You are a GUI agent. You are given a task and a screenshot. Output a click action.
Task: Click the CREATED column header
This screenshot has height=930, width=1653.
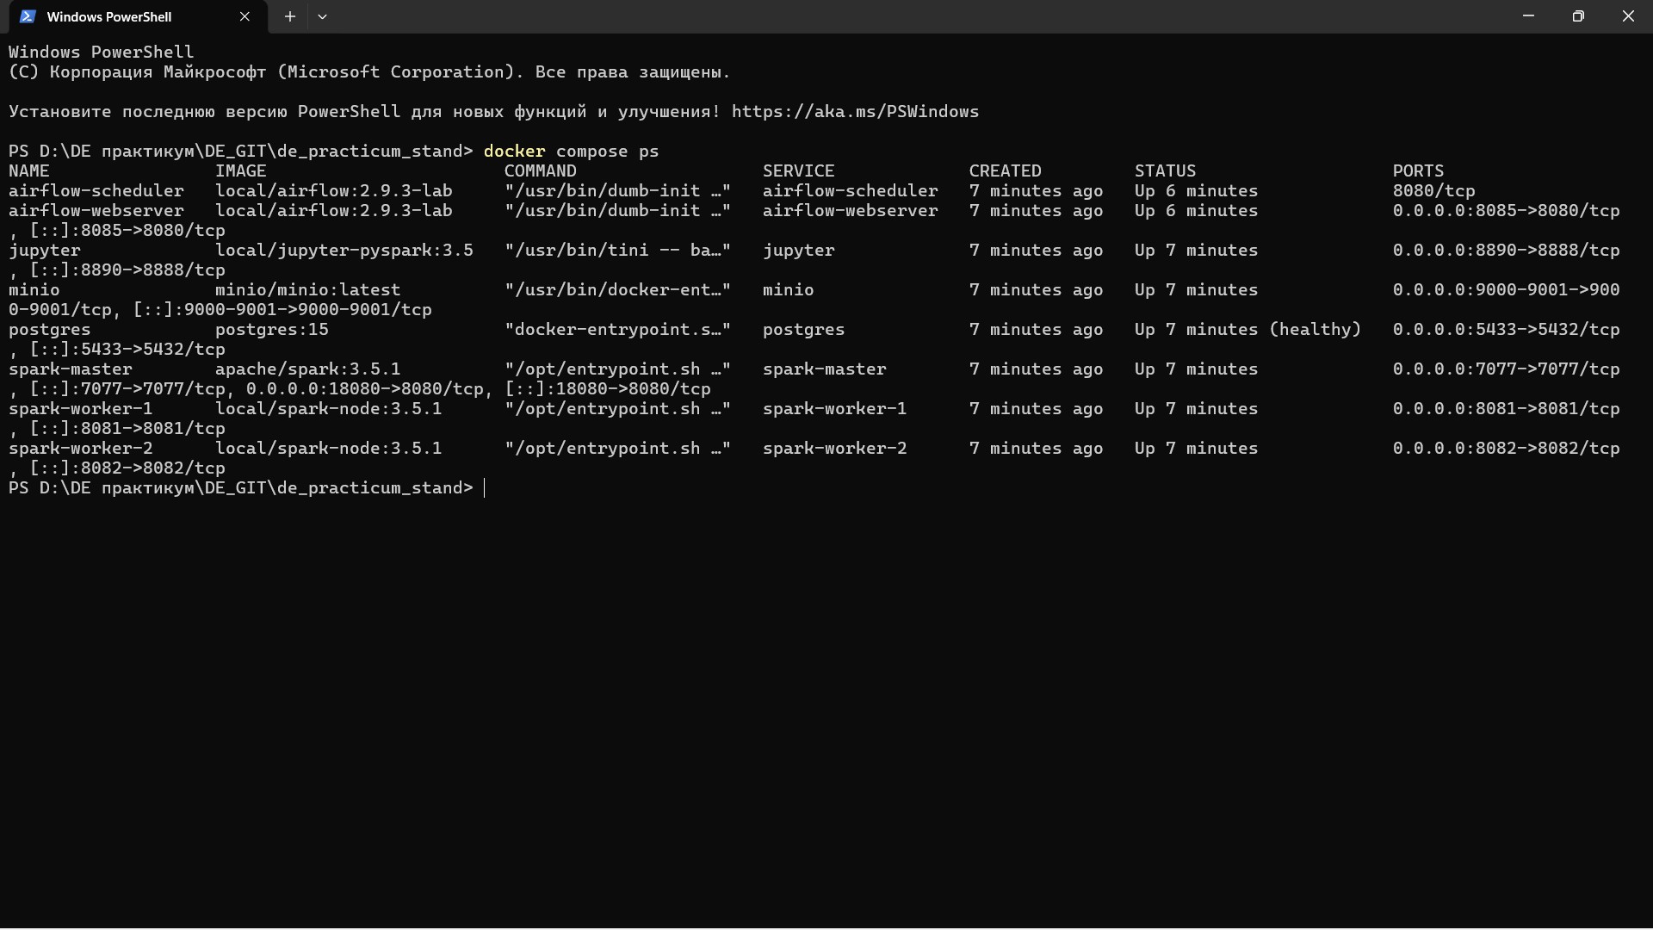(x=1006, y=171)
